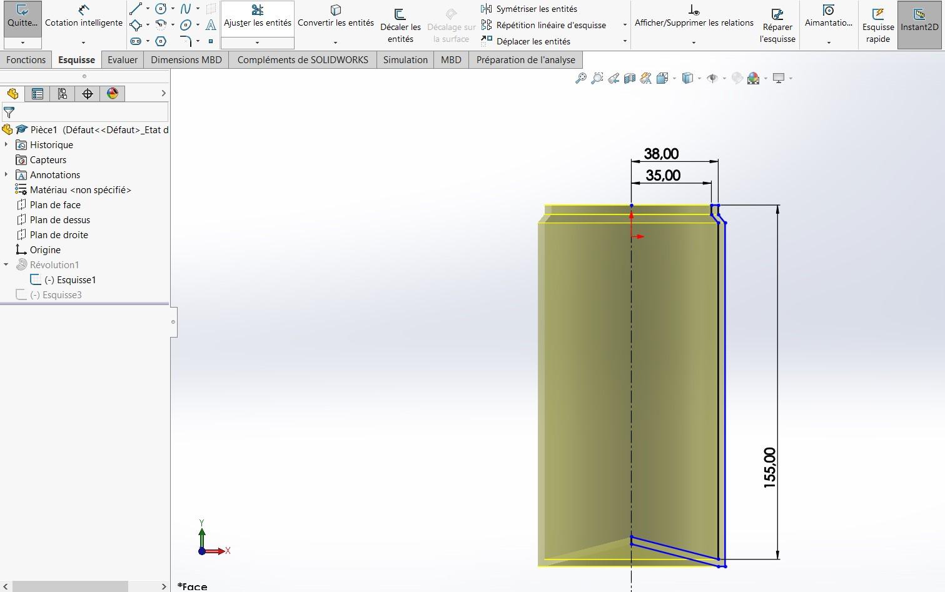Select the Point sketch tool

coord(211,41)
